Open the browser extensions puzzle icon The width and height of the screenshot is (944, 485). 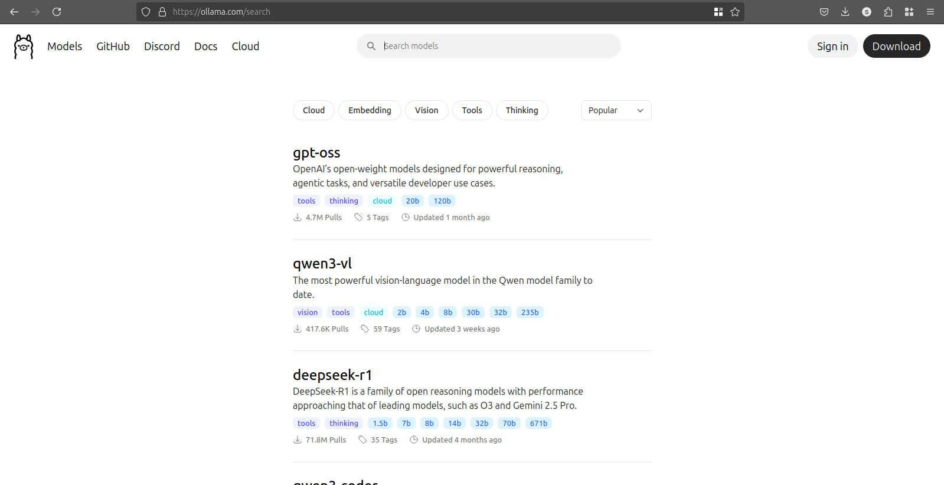[x=888, y=12]
